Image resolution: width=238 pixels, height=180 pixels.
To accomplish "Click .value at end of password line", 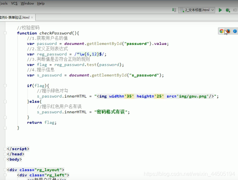I will click(x=159, y=44).
